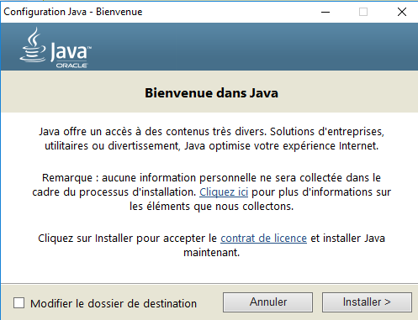The width and height of the screenshot is (418, 320).
Task: Minimize the Java setup window
Action: coord(325,12)
